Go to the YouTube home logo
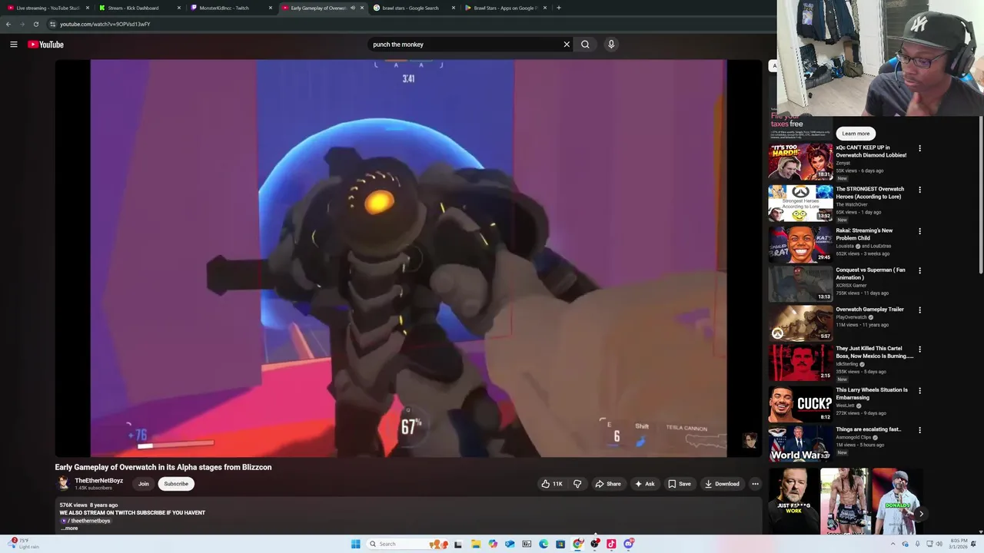Screen dimensions: 984x553 [45, 45]
